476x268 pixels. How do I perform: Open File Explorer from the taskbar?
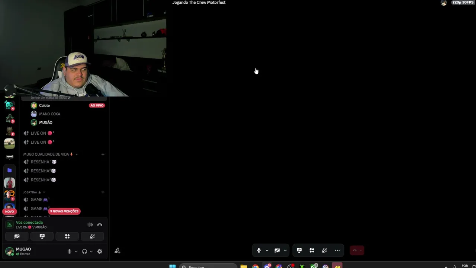244,267
